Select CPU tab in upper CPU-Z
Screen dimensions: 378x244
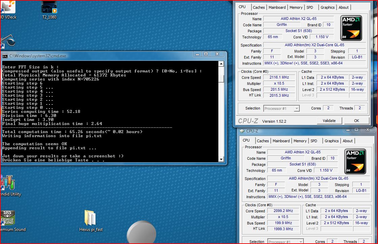pos(242,7)
